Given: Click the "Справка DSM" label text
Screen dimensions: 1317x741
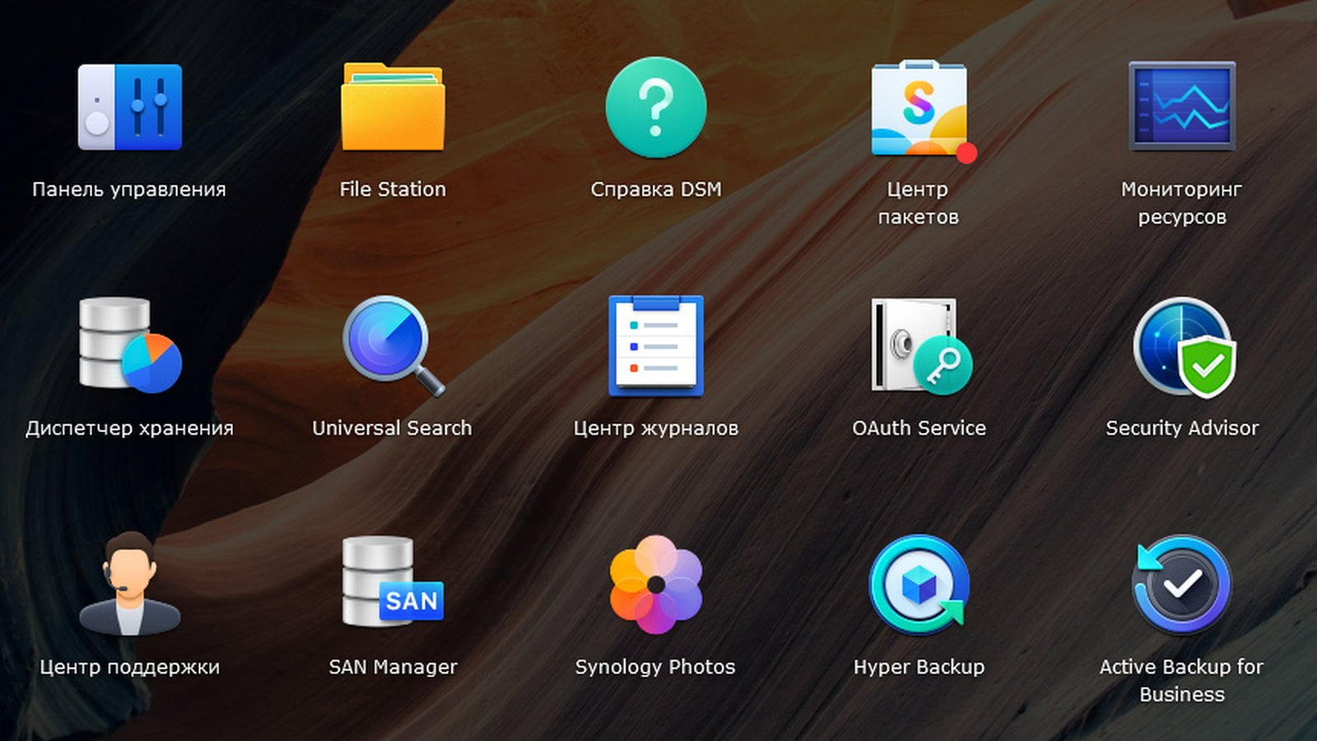Looking at the screenshot, I should tap(656, 189).
